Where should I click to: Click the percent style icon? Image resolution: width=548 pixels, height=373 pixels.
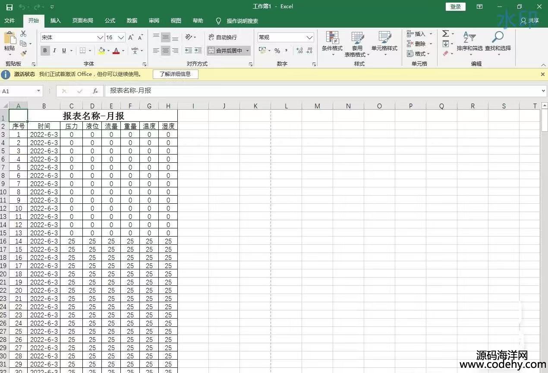277,51
